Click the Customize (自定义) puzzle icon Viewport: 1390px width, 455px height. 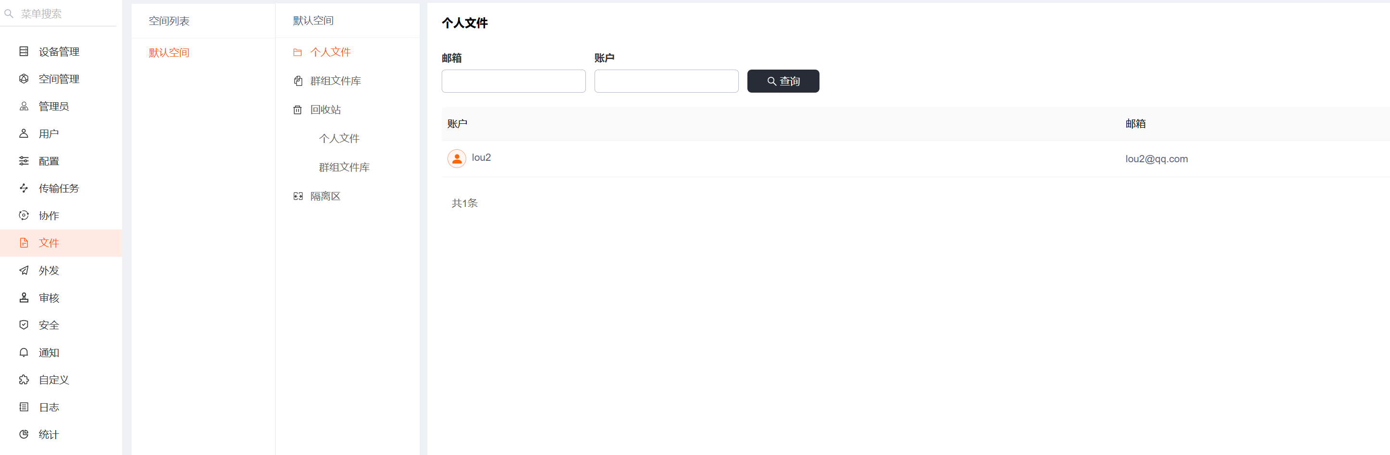click(24, 380)
